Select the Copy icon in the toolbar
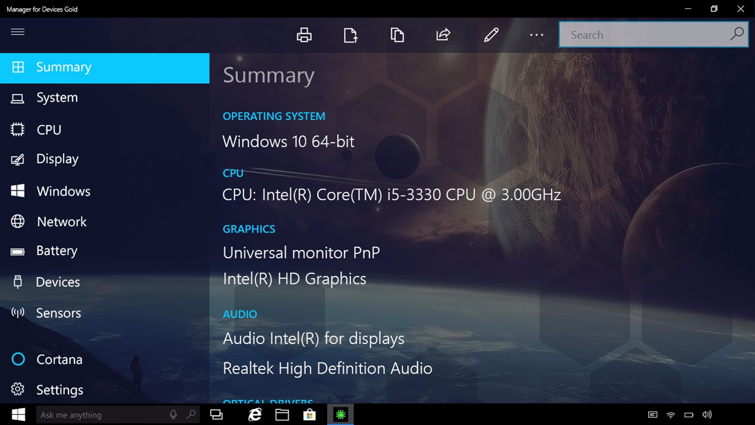755x425 pixels. click(x=397, y=34)
